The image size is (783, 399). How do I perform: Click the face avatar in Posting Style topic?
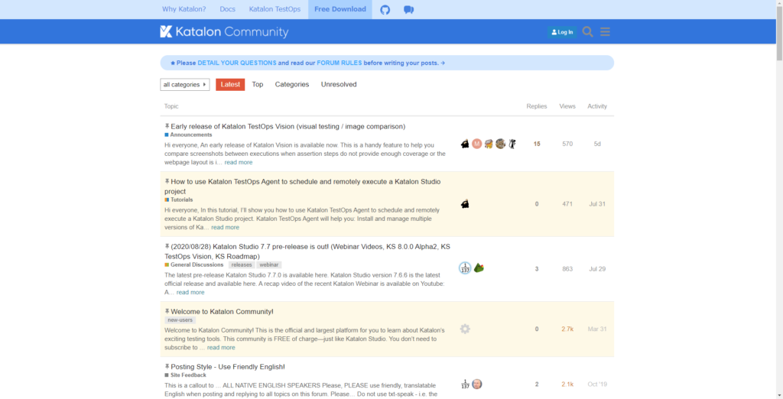[477, 384]
